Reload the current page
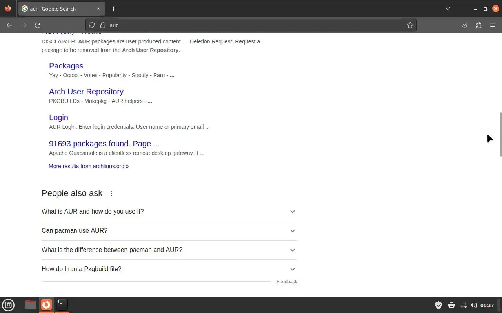502x313 pixels. point(38,25)
